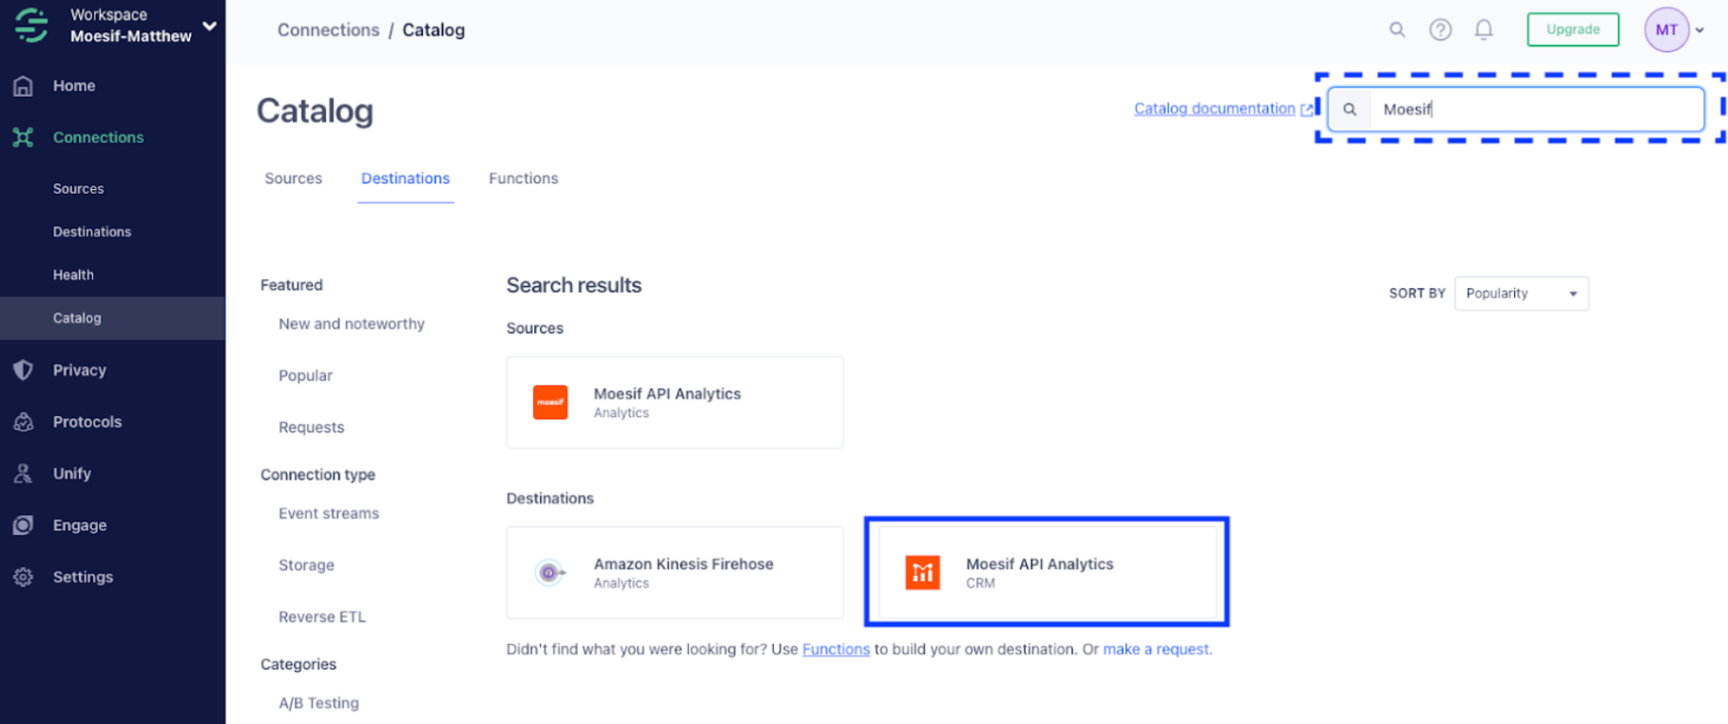Open the Settings gear icon
Viewport: 1728px width, 724px height.
[24, 577]
